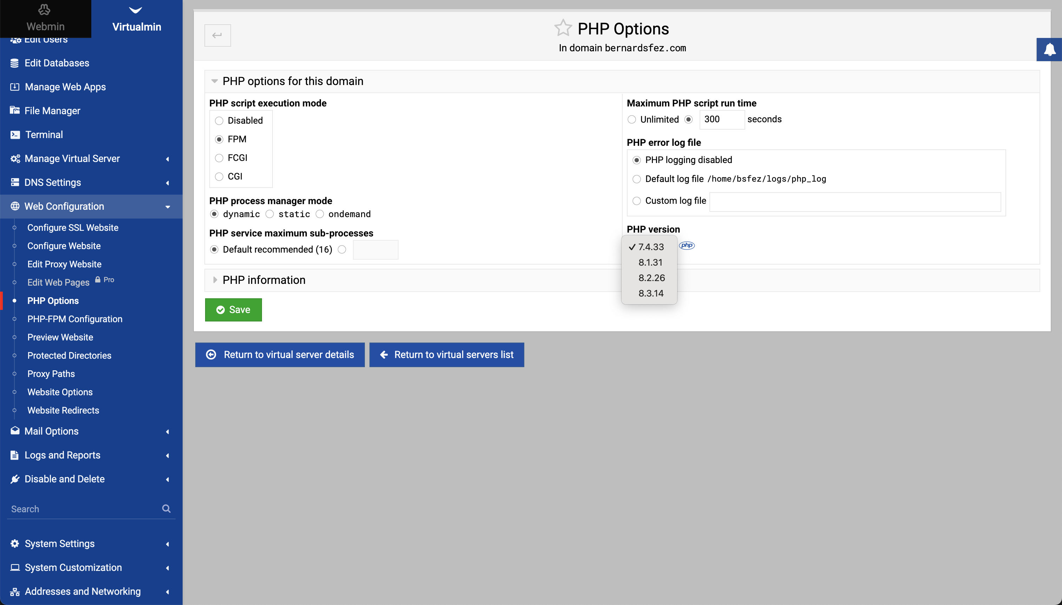The height and width of the screenshot is (605, 1062).
Task: Choose PHP version 8.3.14 from list
Action: tap(650, 293)
